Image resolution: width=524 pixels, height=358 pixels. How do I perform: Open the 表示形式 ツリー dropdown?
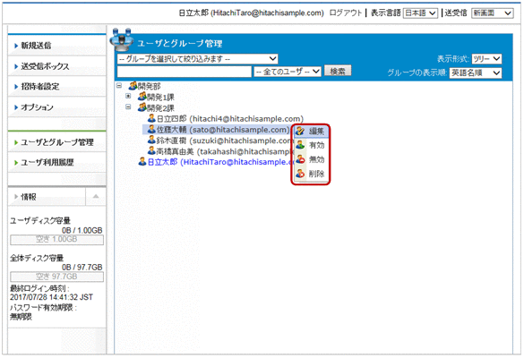click(x=486, y=59)
